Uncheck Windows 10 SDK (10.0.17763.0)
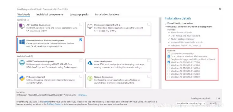Image resolution: width=233 pixels, height=112 pixels. pyautogui.click(x=168, y=62)
